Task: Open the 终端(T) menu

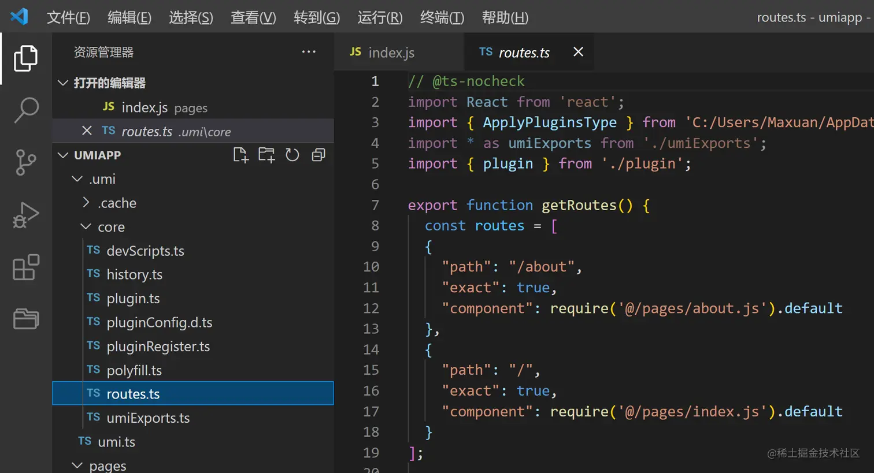Action: 442,17
